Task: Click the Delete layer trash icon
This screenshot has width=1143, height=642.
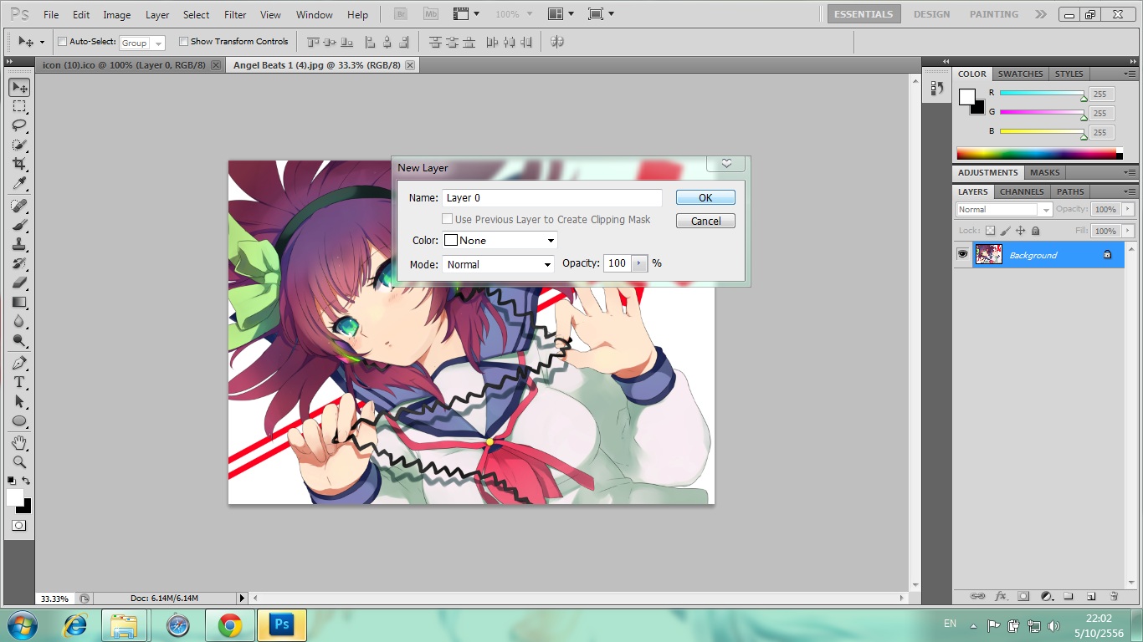Action: click(x=1114, y=596)
